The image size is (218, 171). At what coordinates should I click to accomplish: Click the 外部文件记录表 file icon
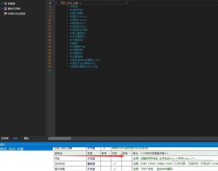pyautogui.click(x=5, y=14)
